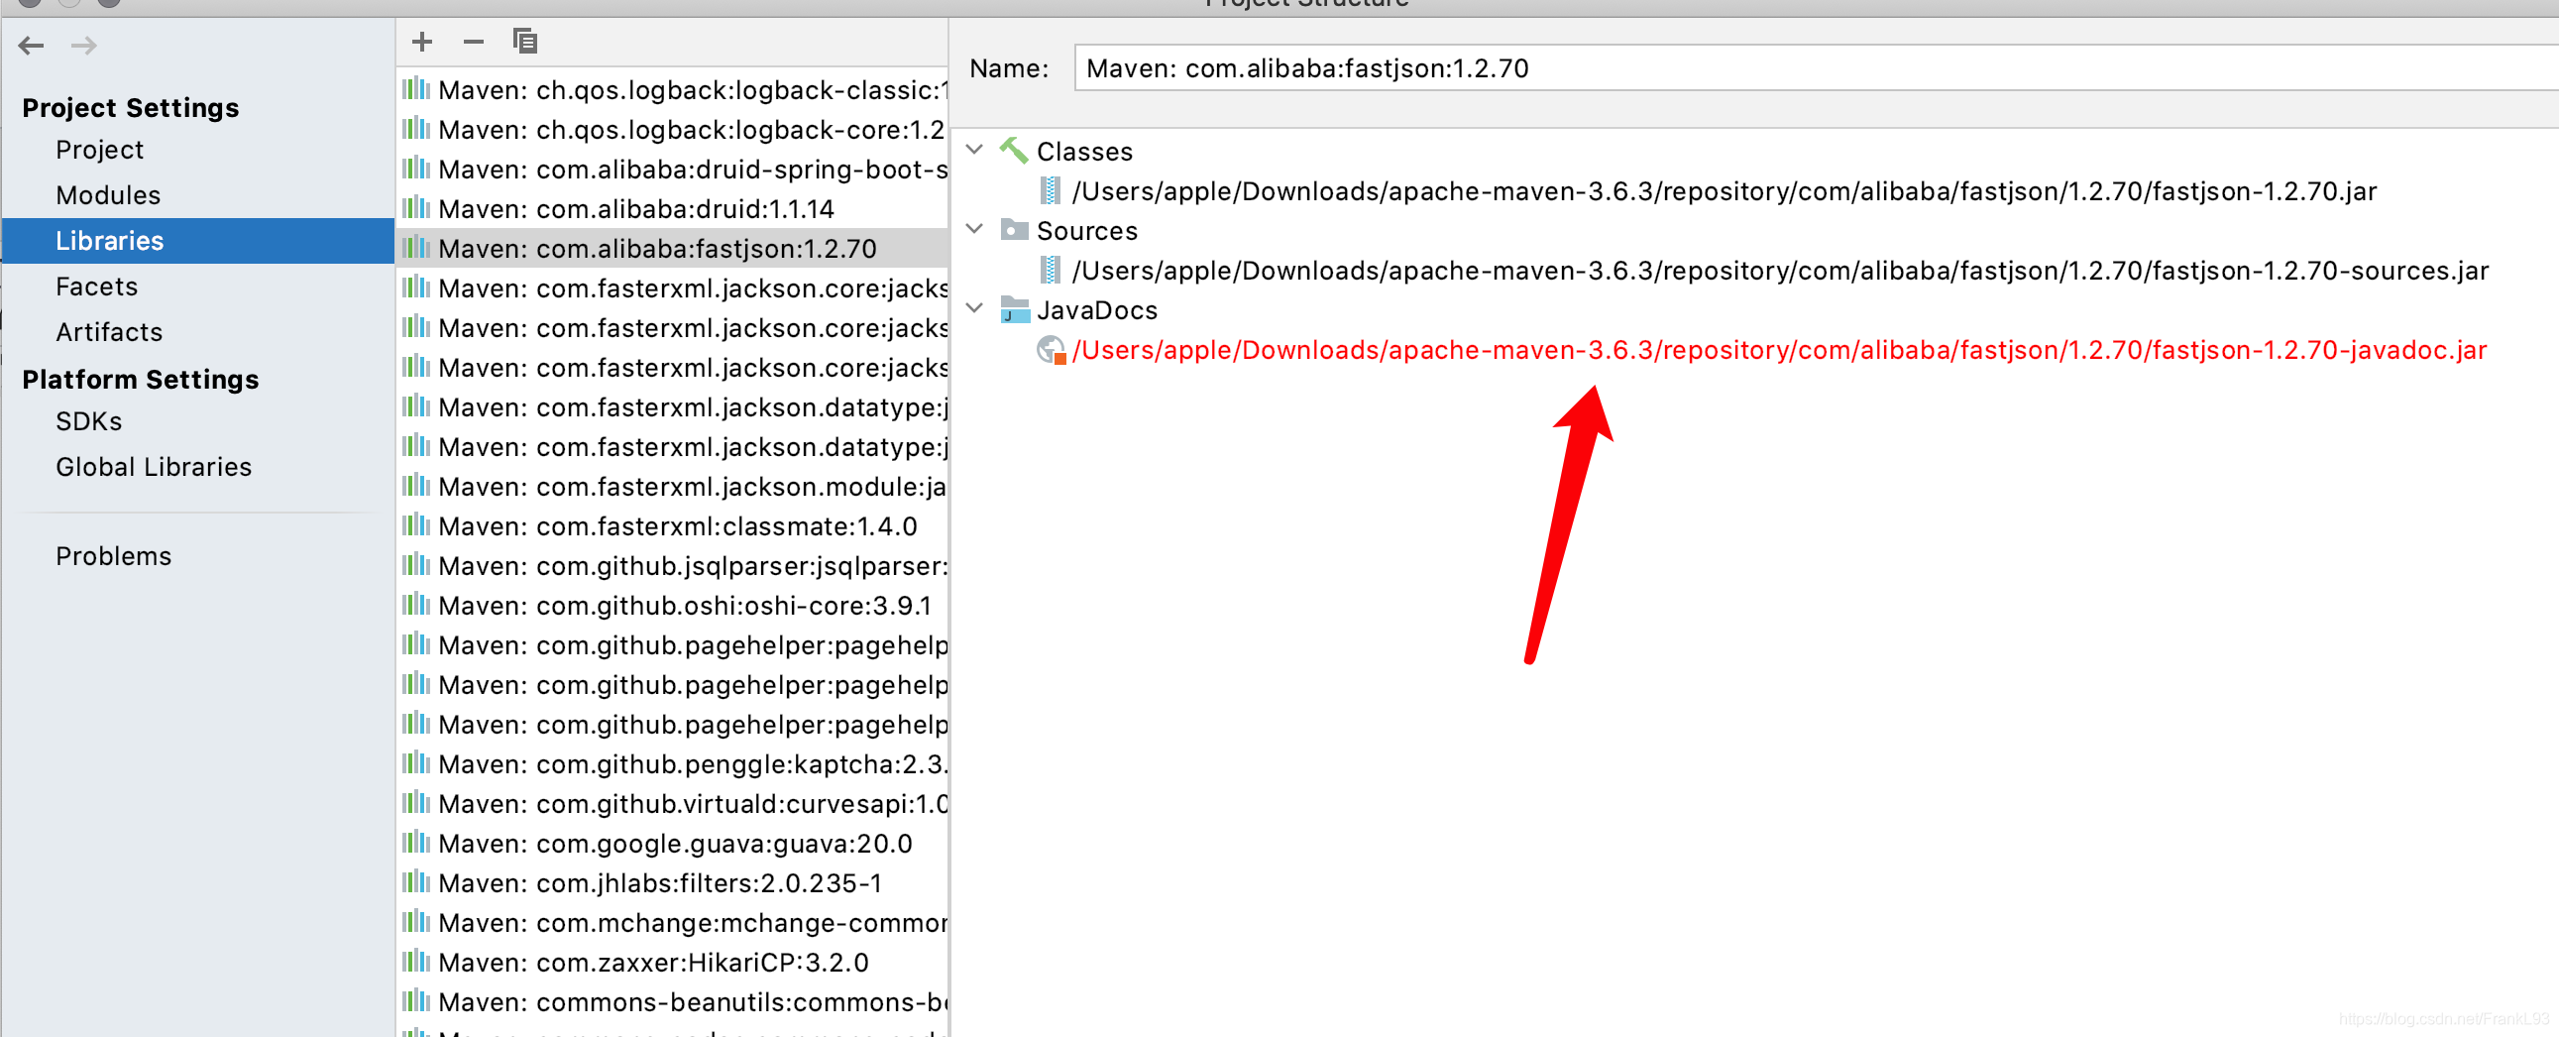2559x1037 pixels.
Task: Click the fastjson-1.2.70.jar archive icon
Action: coord(1050,190)
